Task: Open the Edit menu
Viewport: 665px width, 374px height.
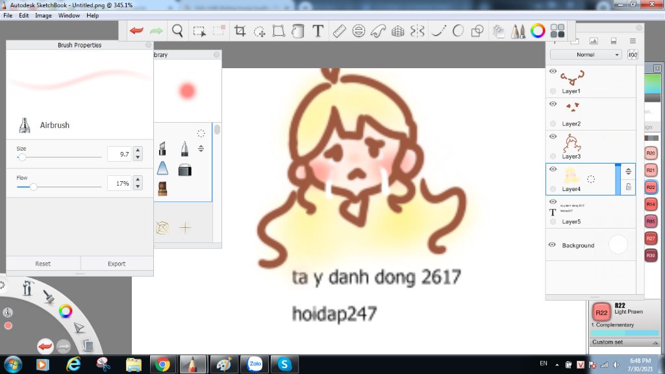Action: coord(24,16)
